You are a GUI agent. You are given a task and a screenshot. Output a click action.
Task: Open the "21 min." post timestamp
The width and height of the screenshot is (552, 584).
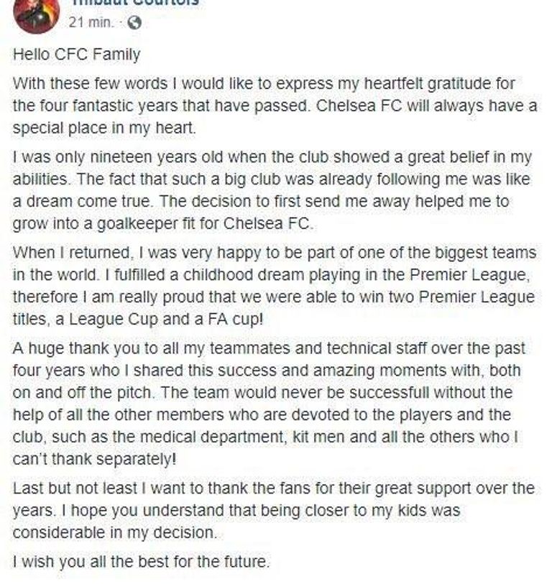pyautogui.click(x=91, y=22)
